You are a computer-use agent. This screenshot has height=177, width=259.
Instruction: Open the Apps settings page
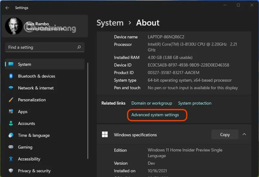pos(45,111)
